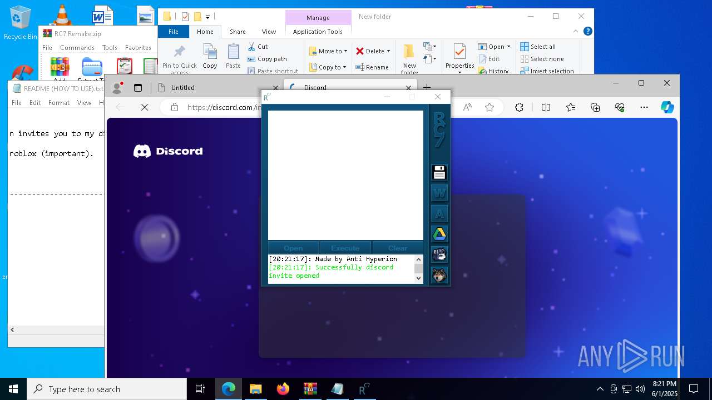Open Format menu in Notepad

tap(59, 103)
